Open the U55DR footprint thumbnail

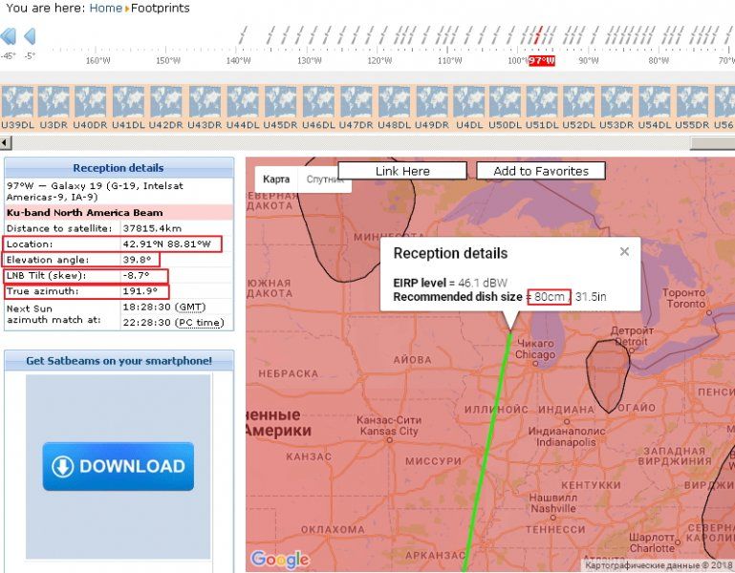tap(692, 102)
